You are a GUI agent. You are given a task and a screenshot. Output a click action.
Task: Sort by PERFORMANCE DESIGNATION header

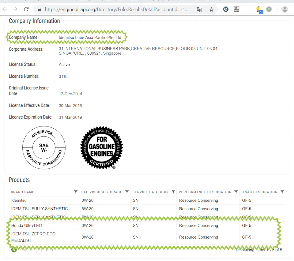coord(205,192)
